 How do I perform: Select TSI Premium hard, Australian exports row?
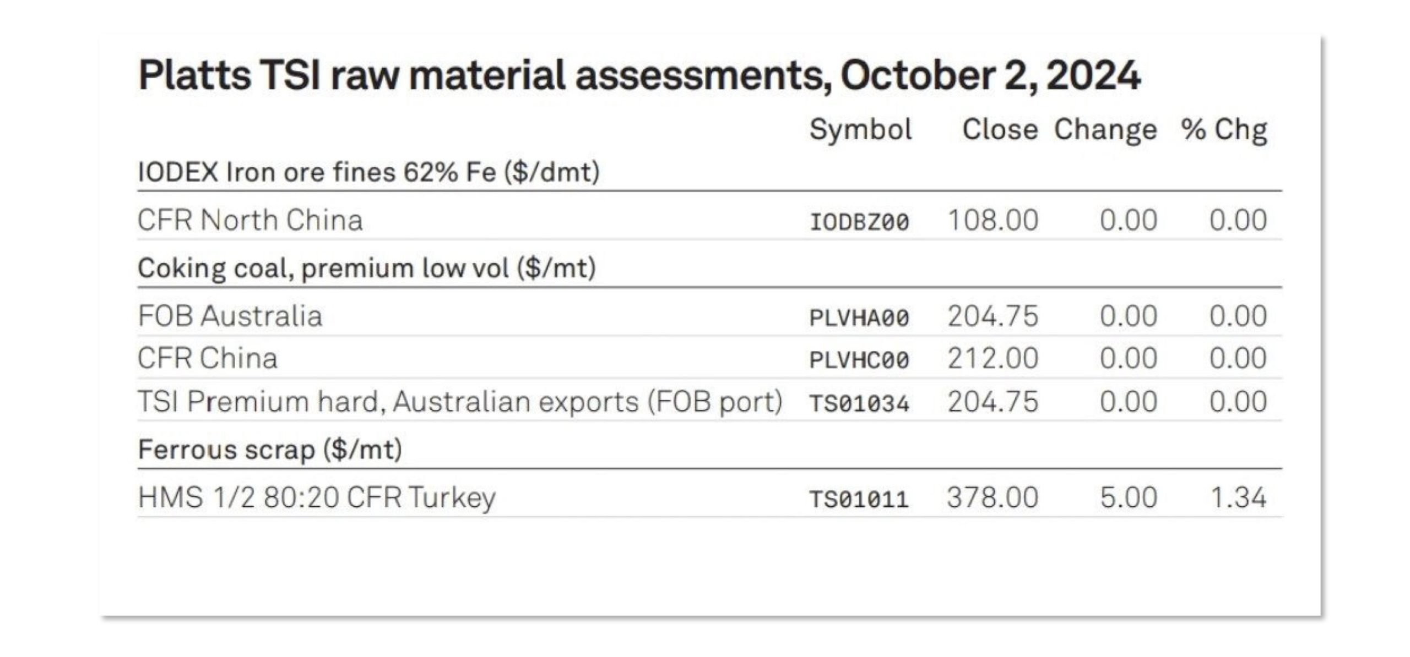[x=709, y=401]
